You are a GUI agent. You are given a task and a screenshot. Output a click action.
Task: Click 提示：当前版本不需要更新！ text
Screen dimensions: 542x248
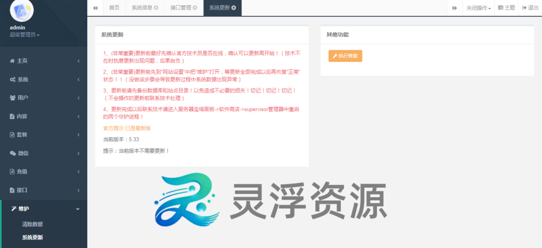coord(136,151)
